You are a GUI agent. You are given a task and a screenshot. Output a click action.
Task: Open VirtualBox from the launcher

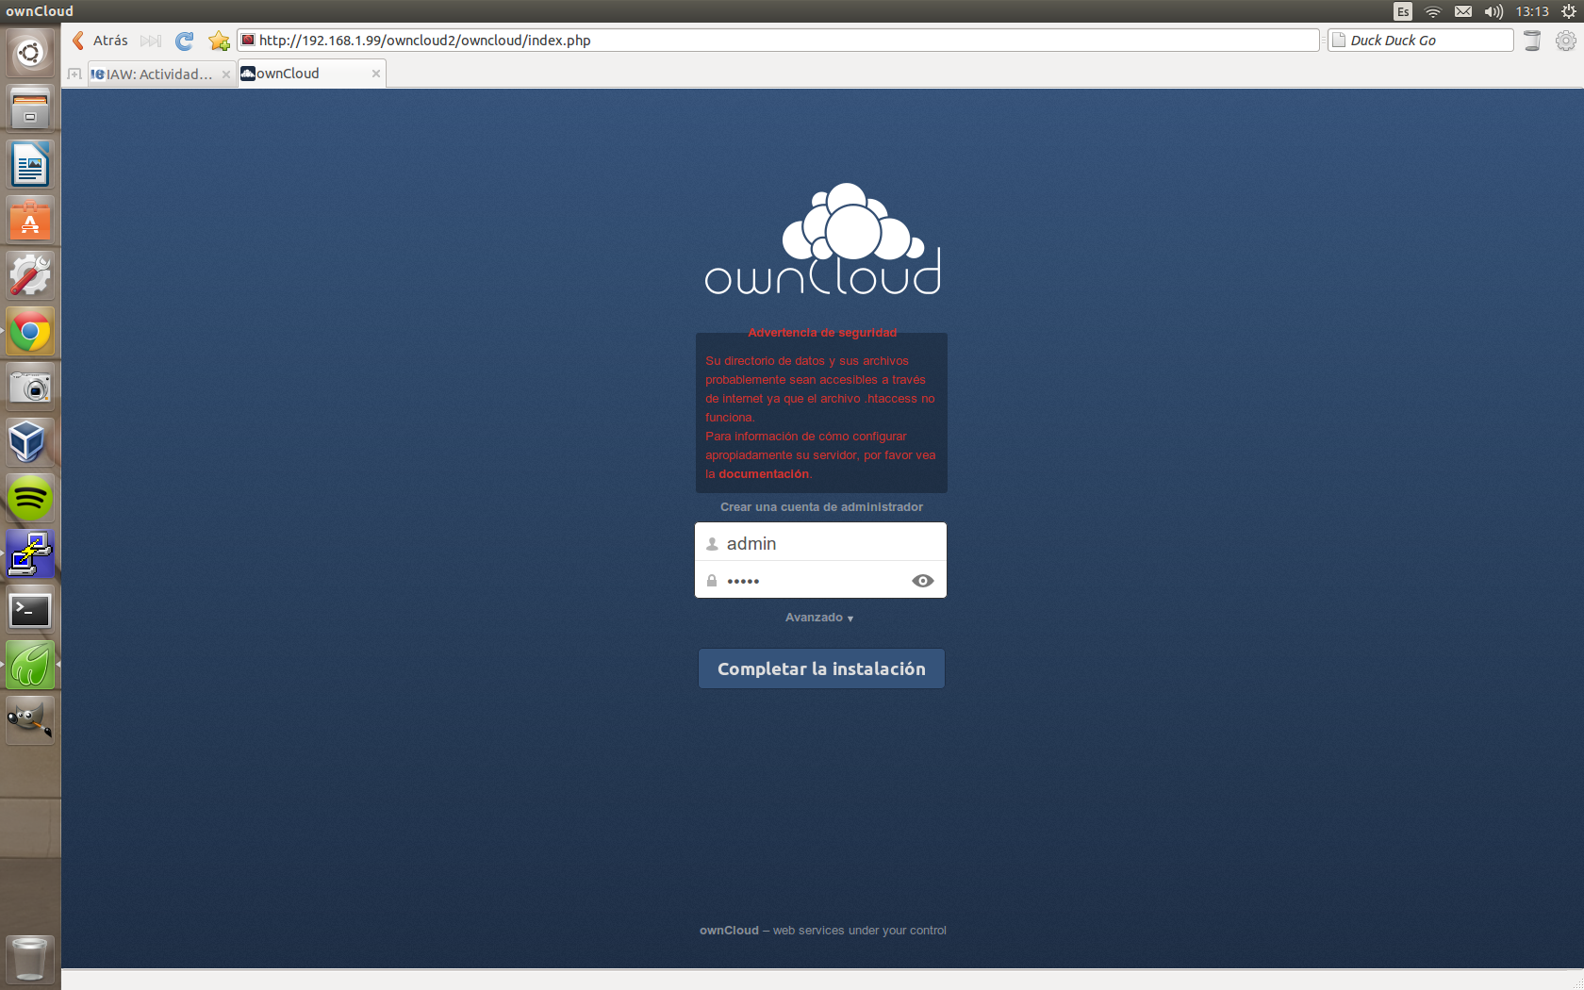pos(30,442)
